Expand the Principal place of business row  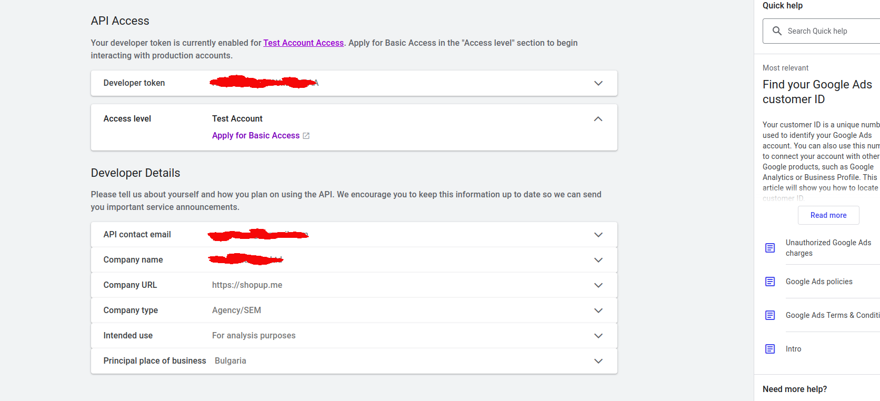coord(598,361)
